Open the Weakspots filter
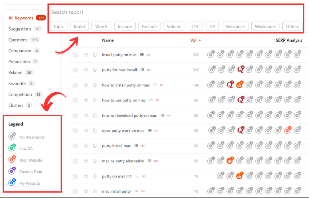309x198 pixels. pyautogui.click(x=265, y=26)
